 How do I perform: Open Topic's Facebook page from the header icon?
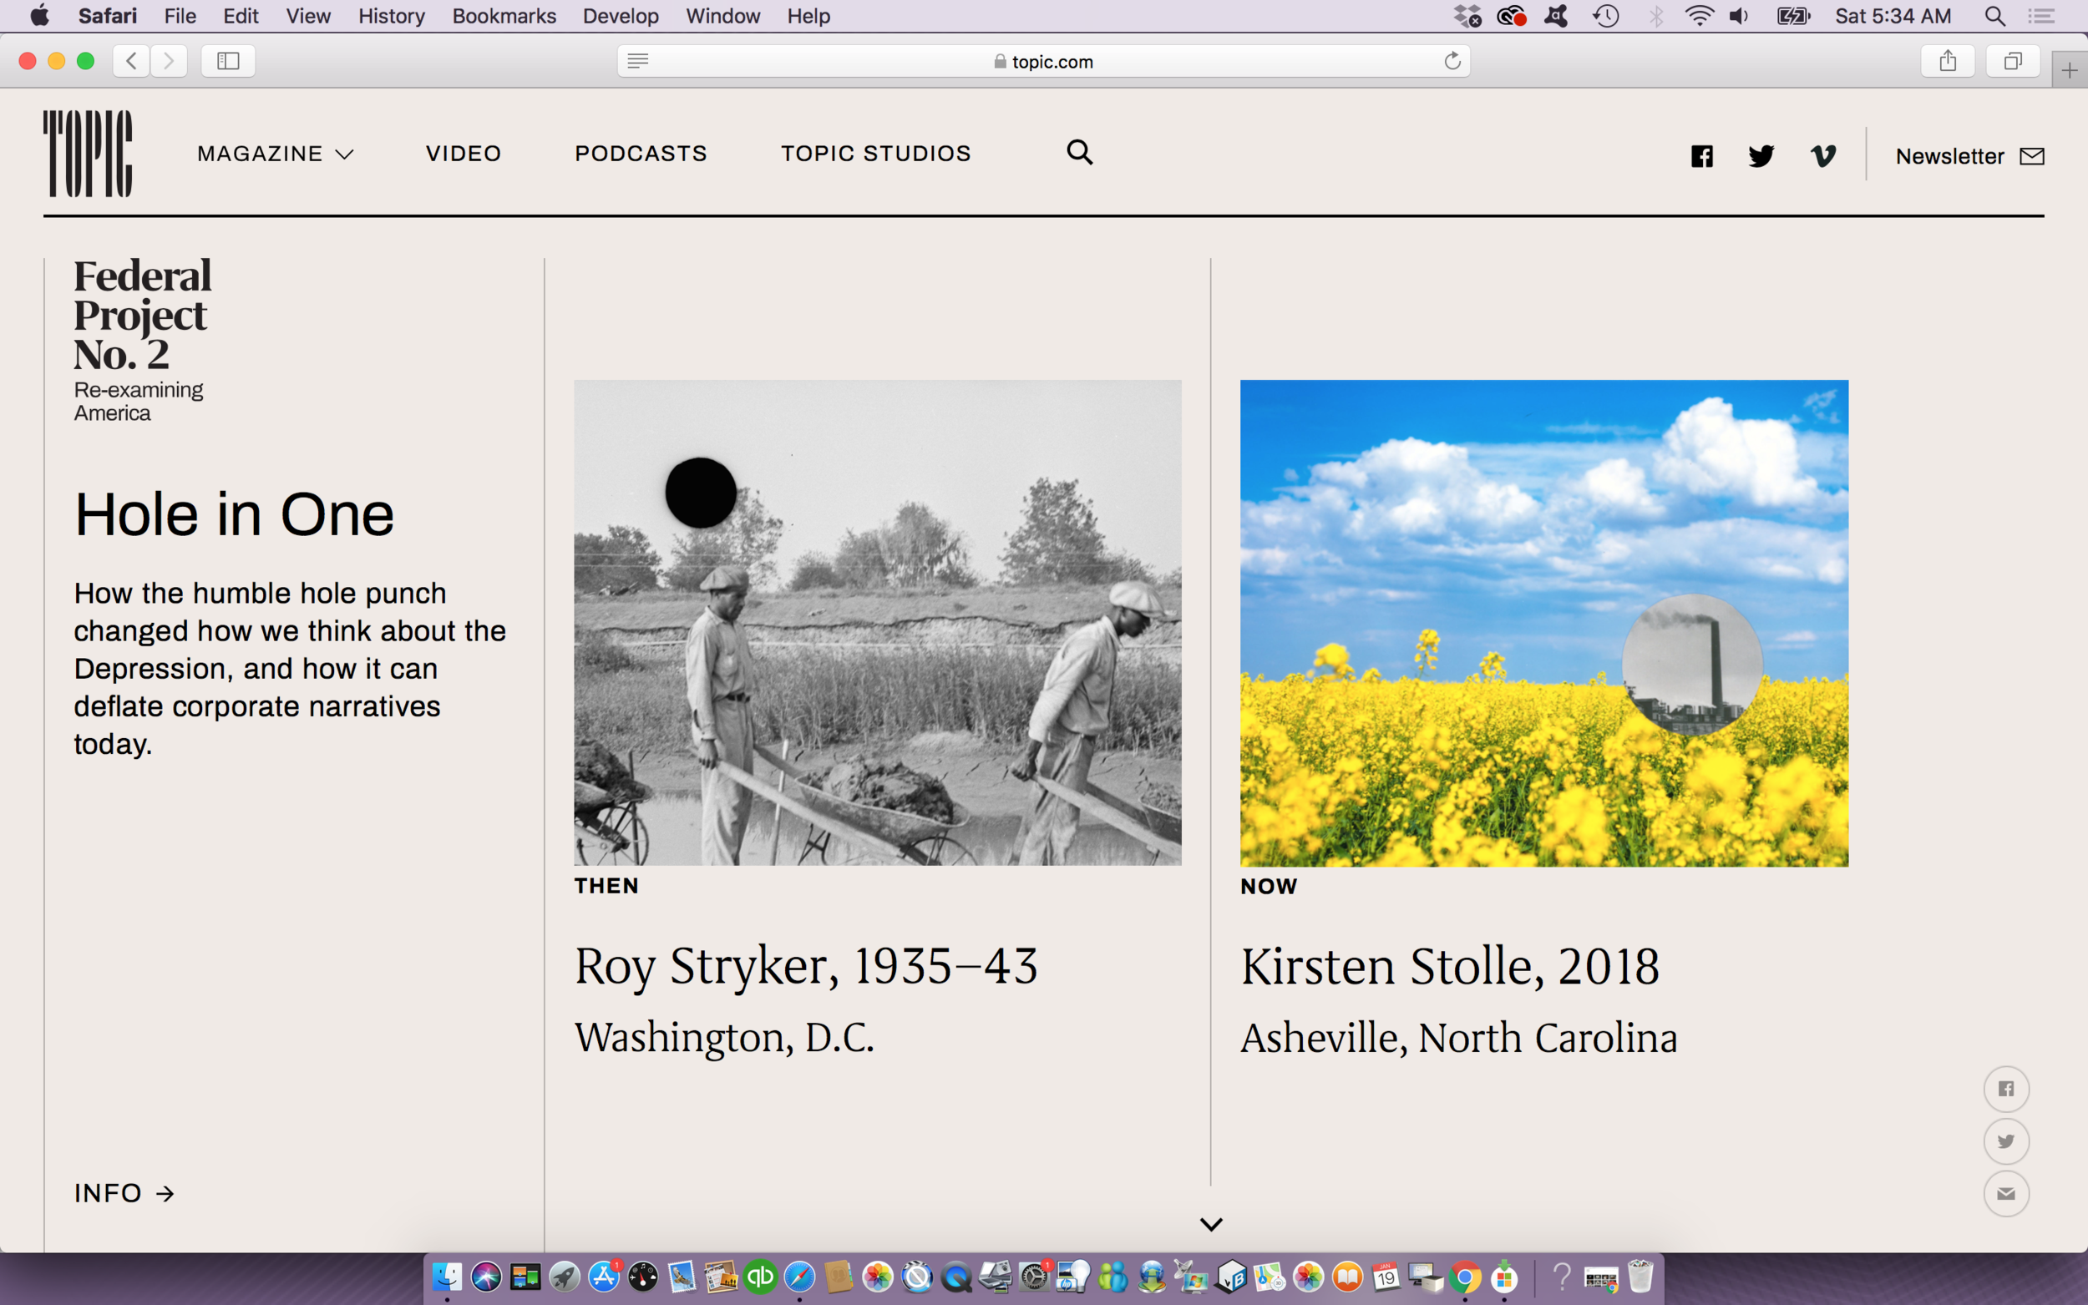(x=1701, y=156)
